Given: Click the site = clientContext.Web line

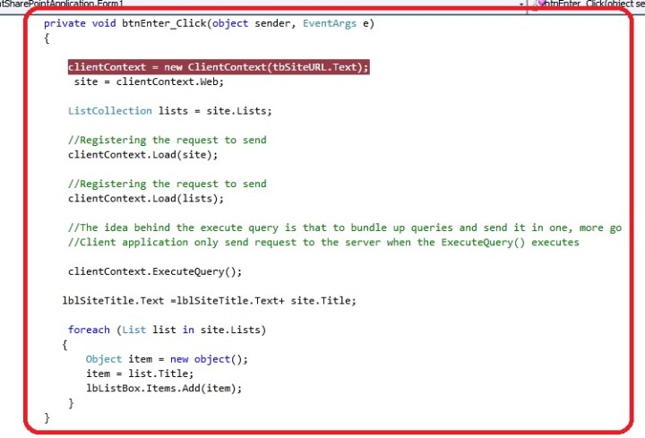Looking at the screenshot, I should pos(149,82).
